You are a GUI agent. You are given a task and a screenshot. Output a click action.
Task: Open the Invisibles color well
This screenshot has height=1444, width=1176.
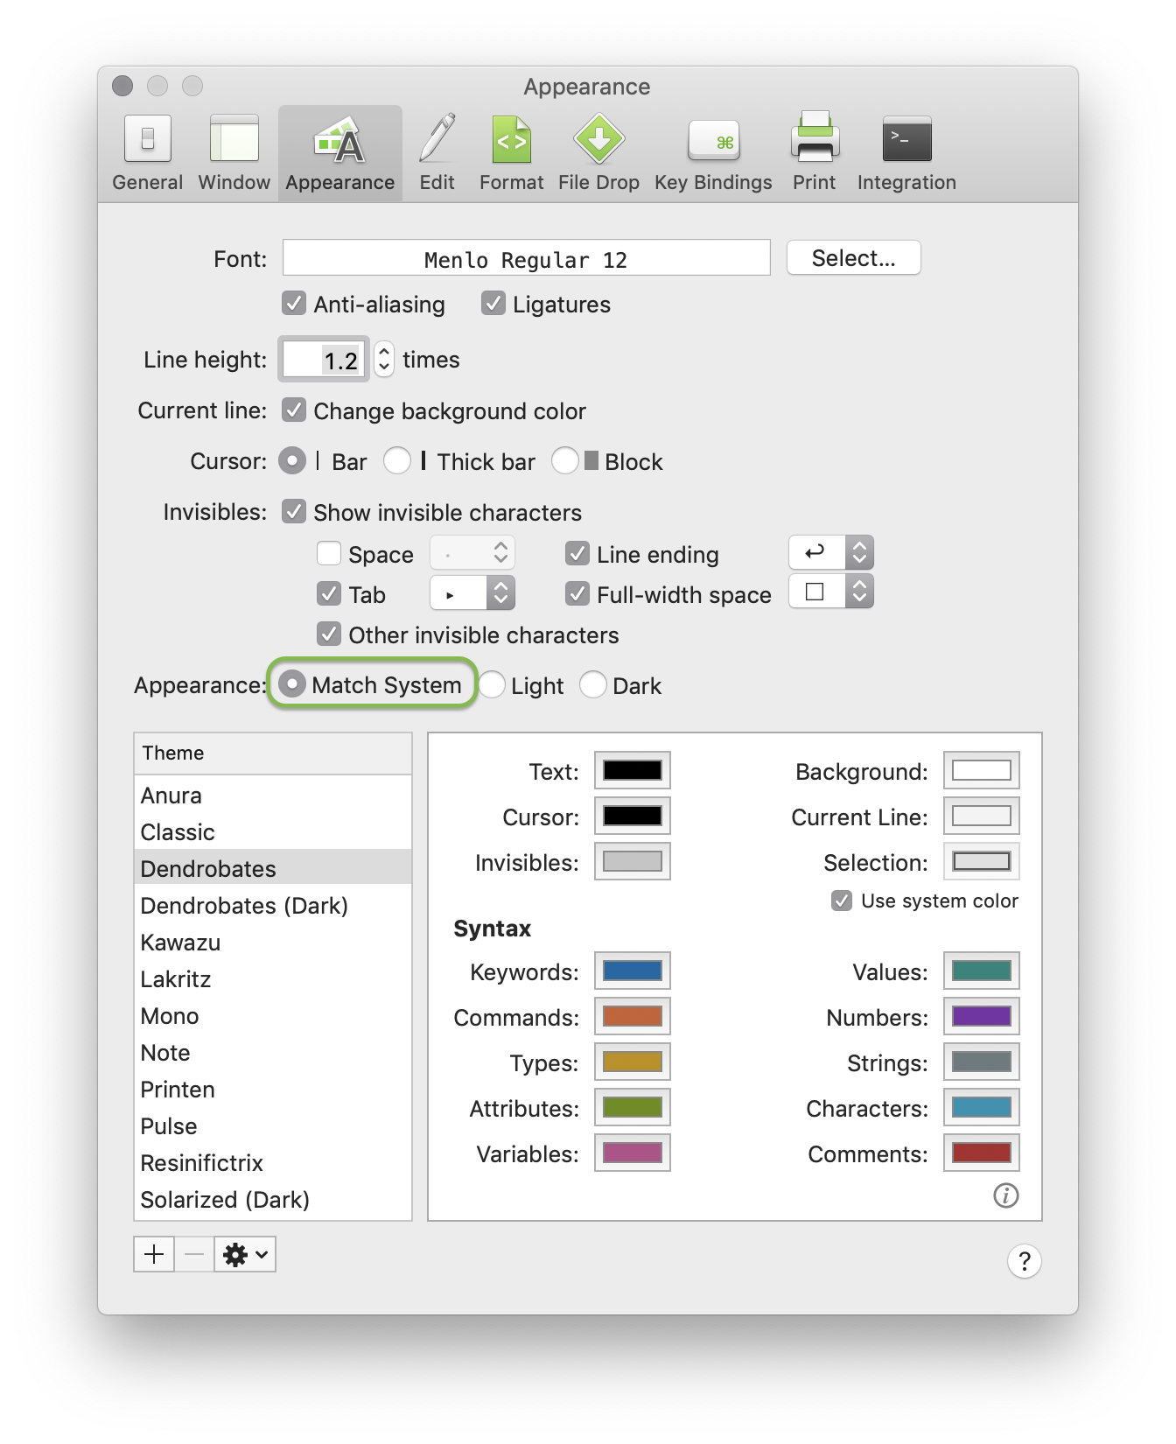click(x=633, y=861)
